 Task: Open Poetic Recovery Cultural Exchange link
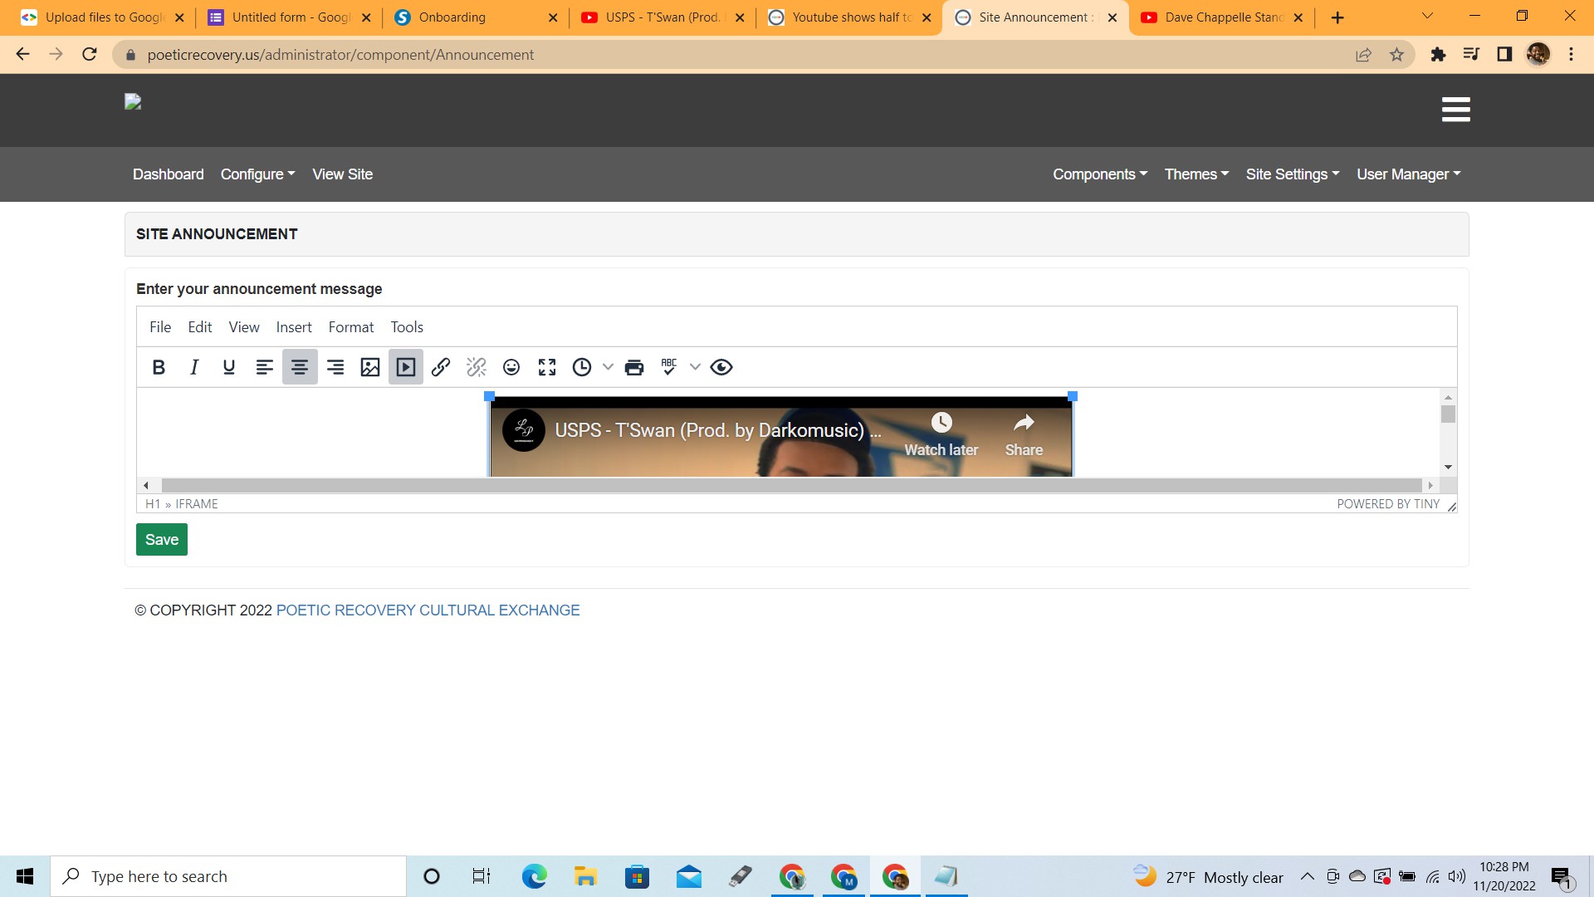pyautogui.click(x=428, y=610)
